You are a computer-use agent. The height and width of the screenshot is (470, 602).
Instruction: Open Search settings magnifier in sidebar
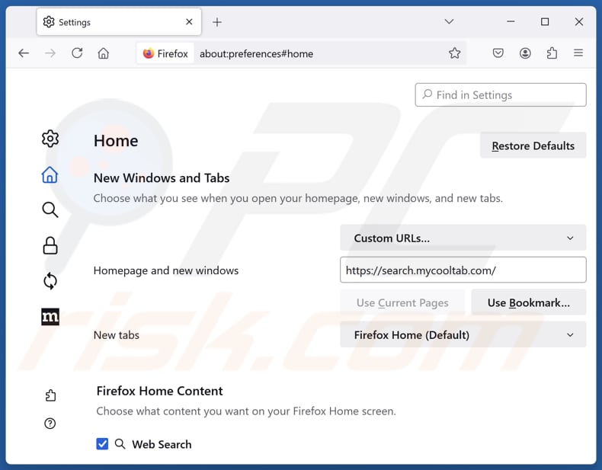(50, 209)
